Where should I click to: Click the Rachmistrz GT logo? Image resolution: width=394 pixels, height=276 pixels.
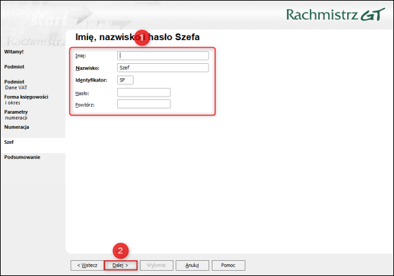[335, 14]
